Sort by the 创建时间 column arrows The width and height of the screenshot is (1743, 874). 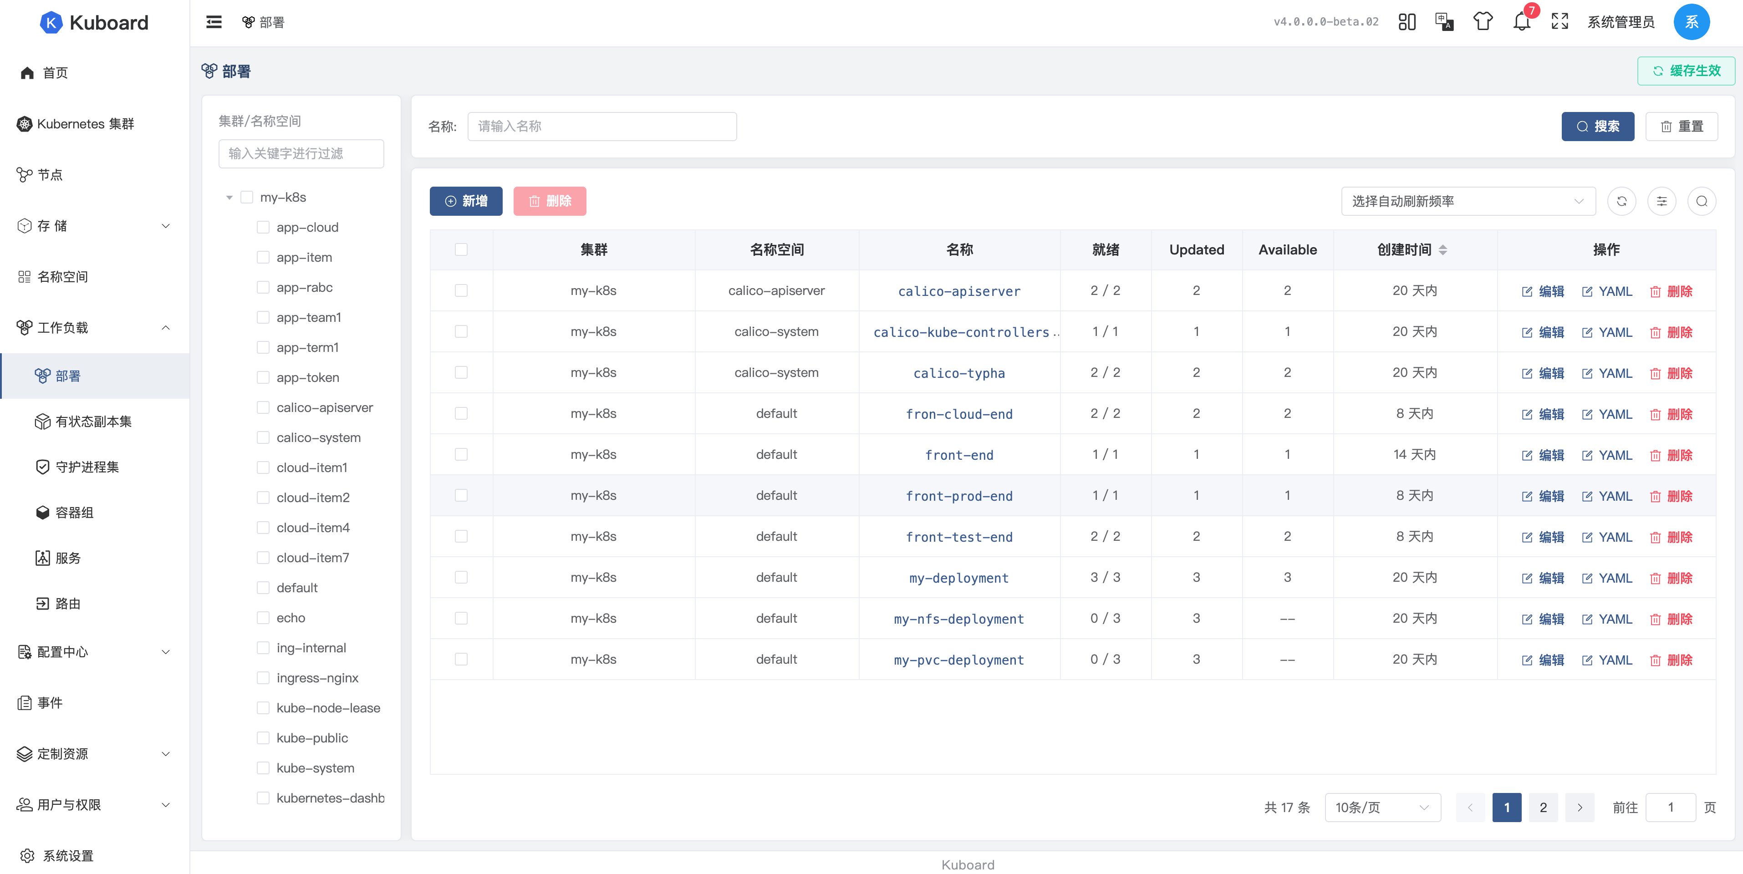(x=1442, y=250)
